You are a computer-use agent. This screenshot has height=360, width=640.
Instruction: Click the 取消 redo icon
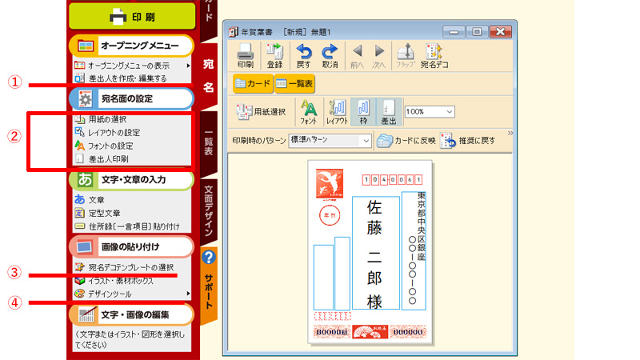click(x=330, y=55)
